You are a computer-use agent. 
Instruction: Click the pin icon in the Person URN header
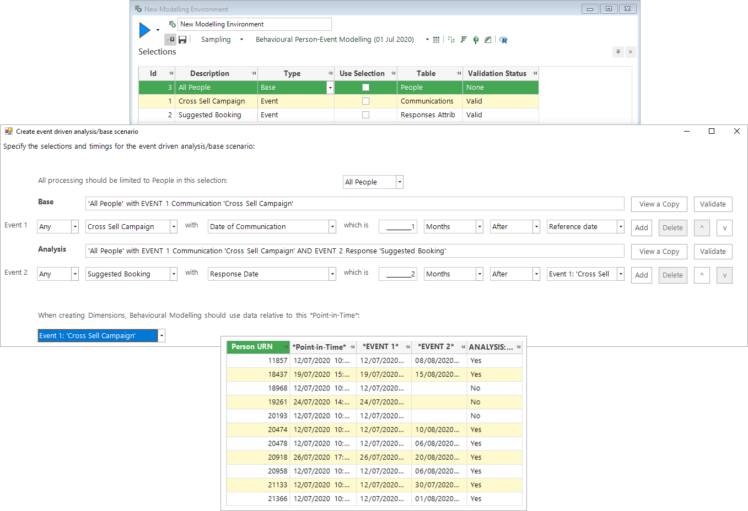[286, 347]
